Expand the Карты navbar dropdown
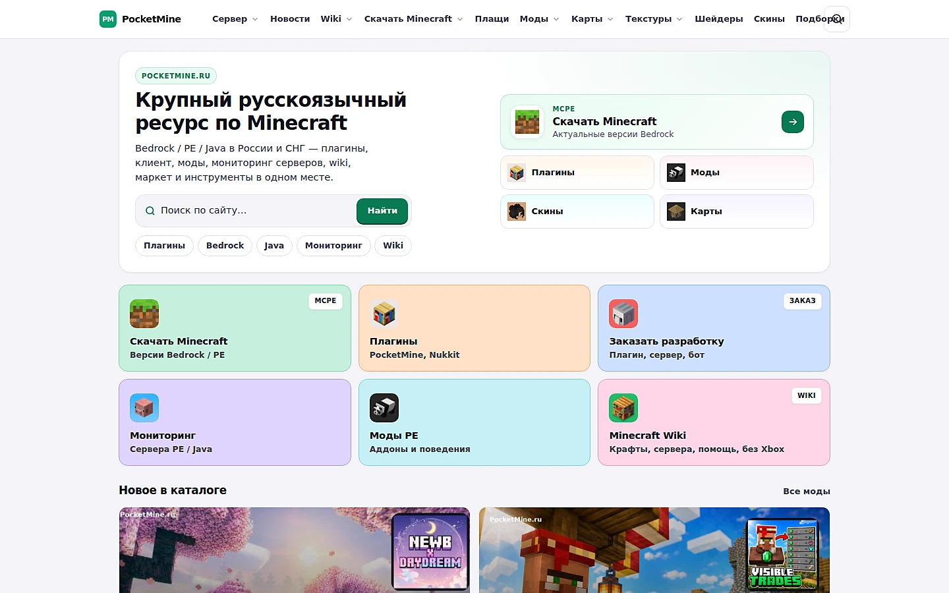Screen dimensions: 949x593 coord(592,19)
